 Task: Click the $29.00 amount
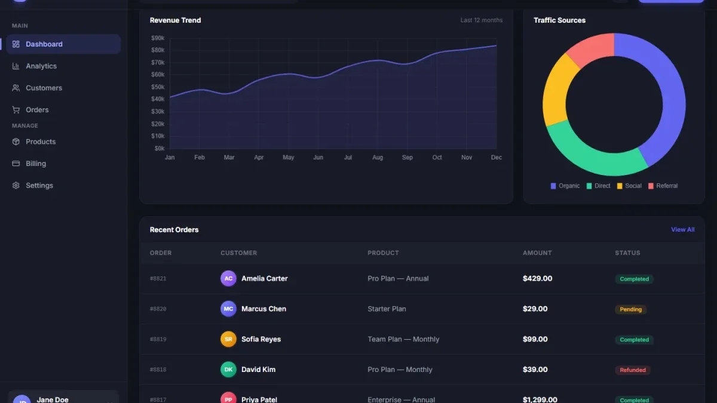(535, 309)
